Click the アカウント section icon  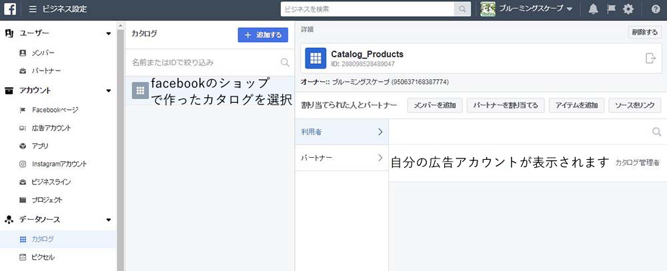click(9, 91)
